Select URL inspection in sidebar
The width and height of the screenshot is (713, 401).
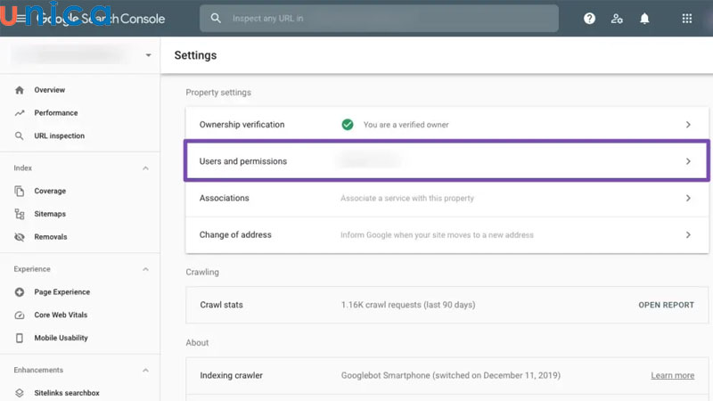[59, 136]
